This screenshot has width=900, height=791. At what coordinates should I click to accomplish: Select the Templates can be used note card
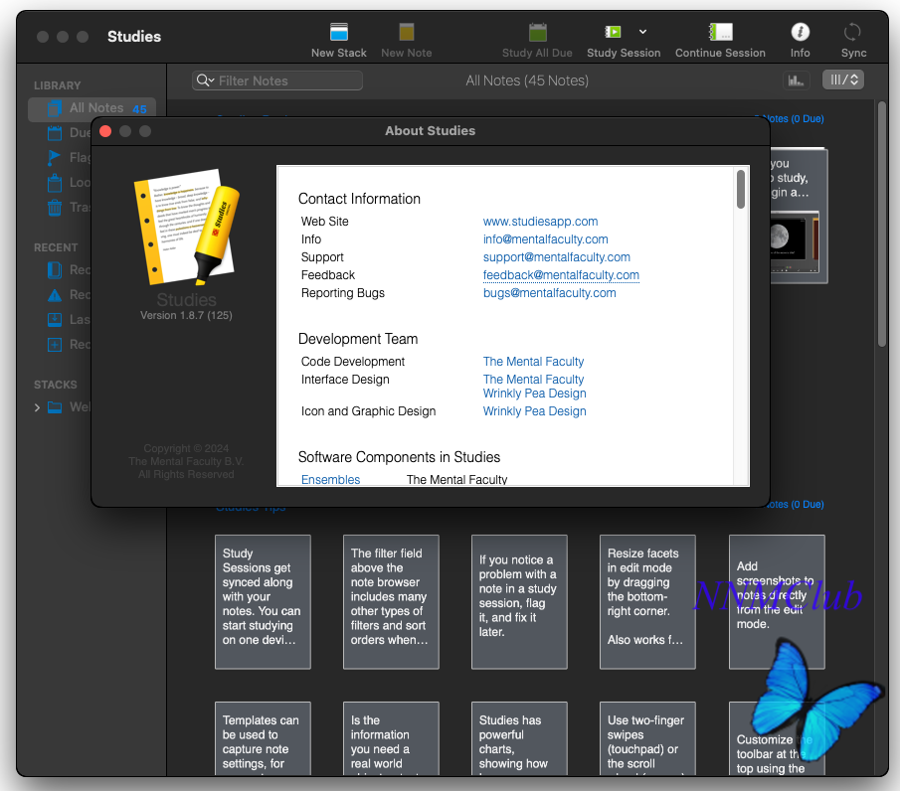(263, 738)
